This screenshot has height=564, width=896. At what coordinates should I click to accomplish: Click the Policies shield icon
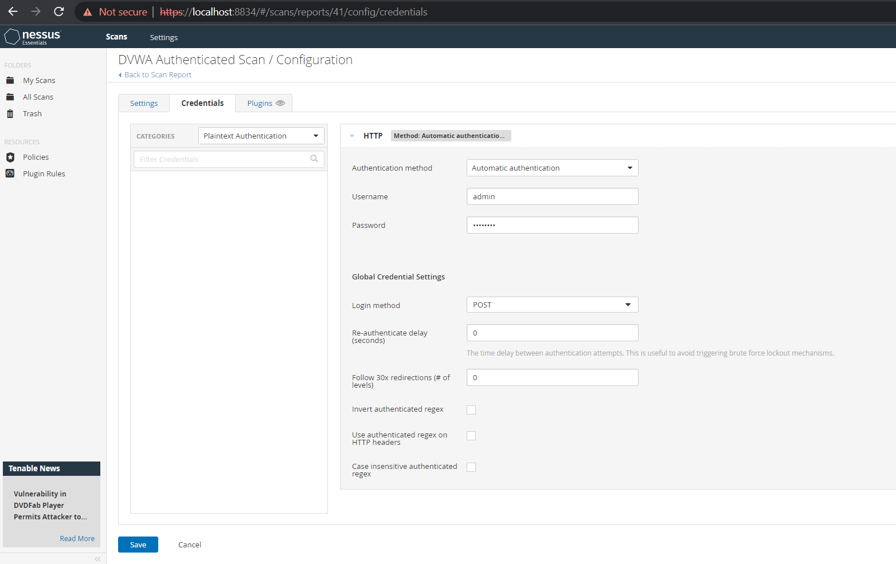[x=10, y=157]
